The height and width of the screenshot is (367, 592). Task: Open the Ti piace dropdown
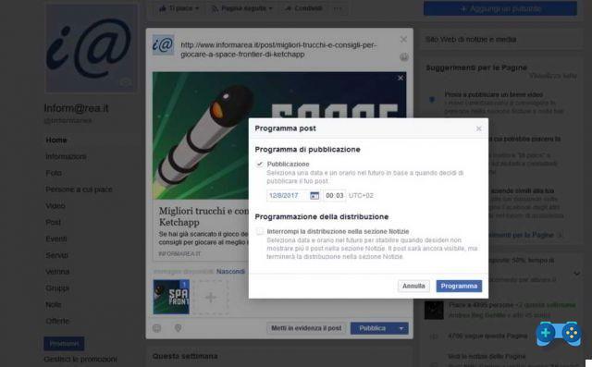[179, 8]
